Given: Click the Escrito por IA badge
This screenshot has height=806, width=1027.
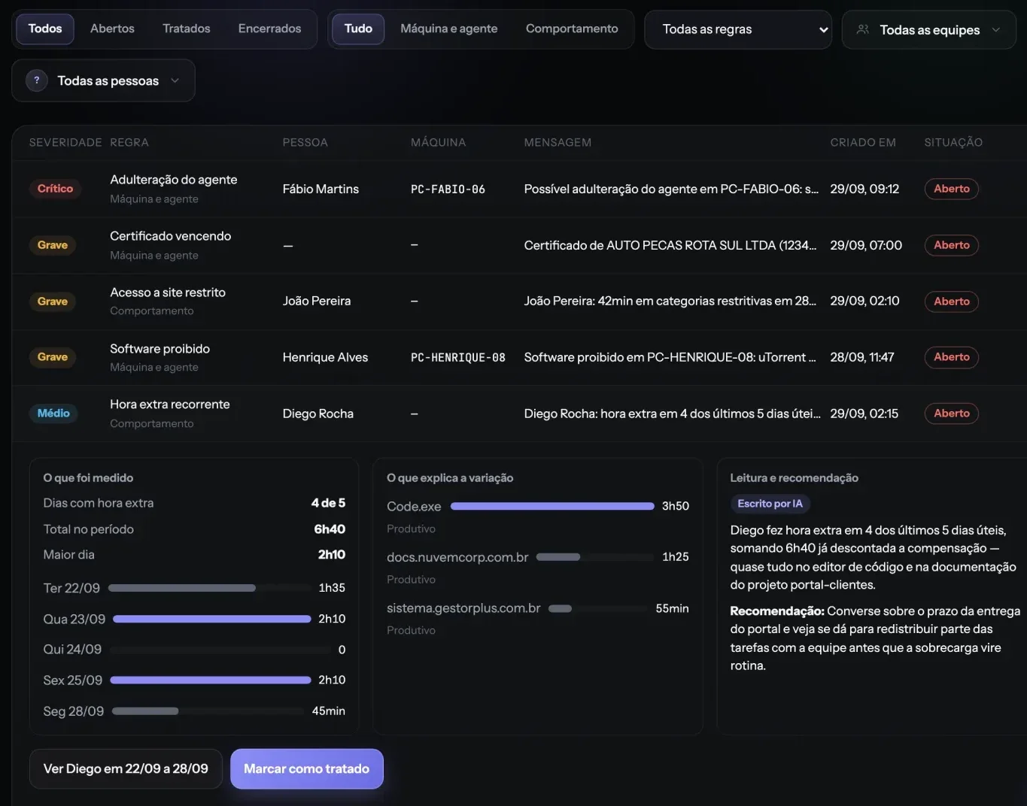Looking at the screenshot, I should (x=770, y=504).
